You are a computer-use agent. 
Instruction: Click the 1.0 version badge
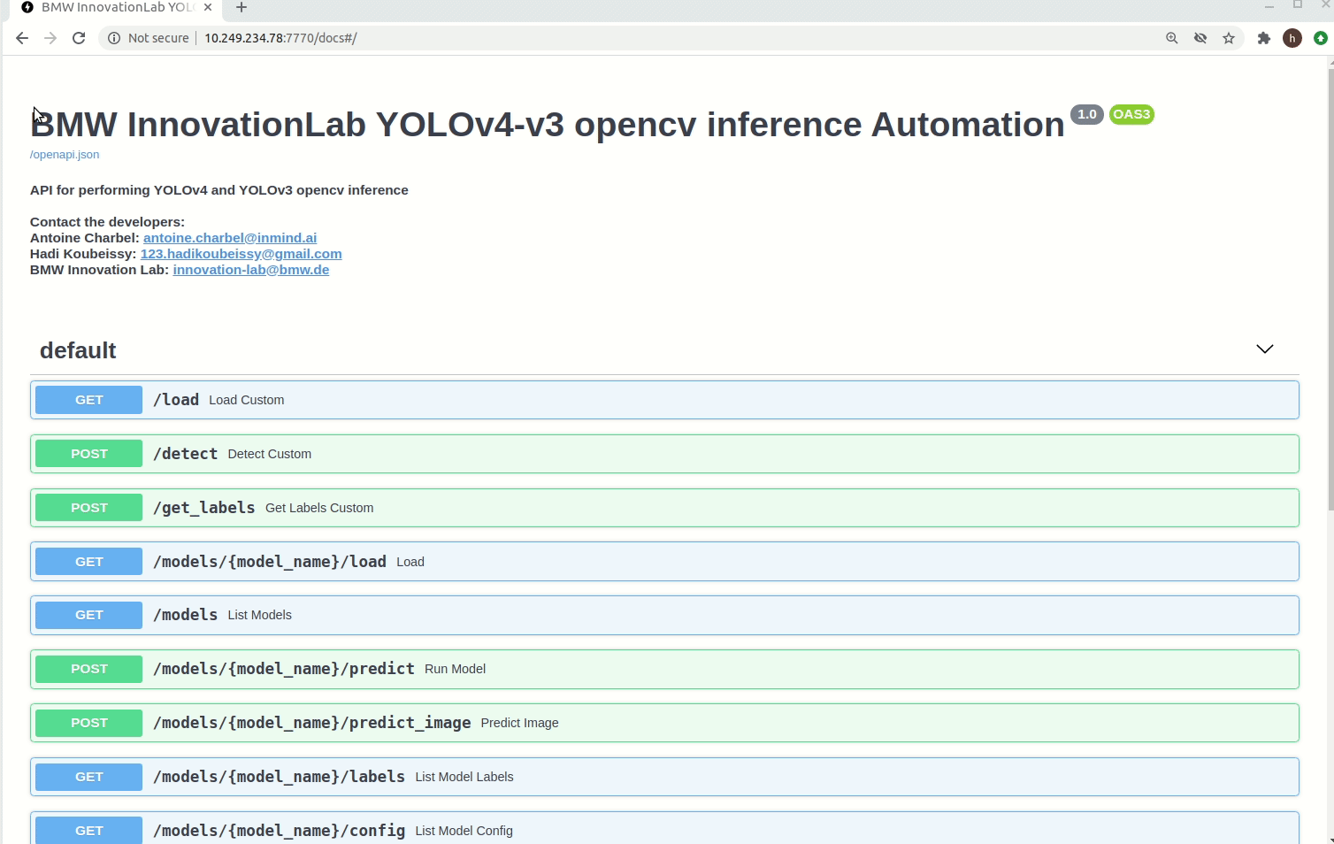click(x=1087, y=114)
